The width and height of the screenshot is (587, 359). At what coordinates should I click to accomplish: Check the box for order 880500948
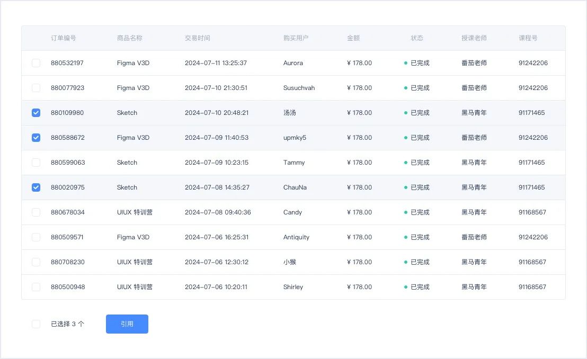click(36, 287)
